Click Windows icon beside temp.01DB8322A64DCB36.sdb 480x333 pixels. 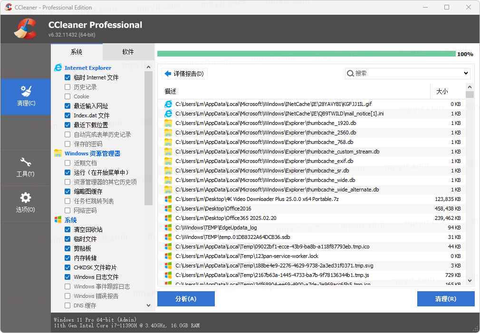(168, 237)
